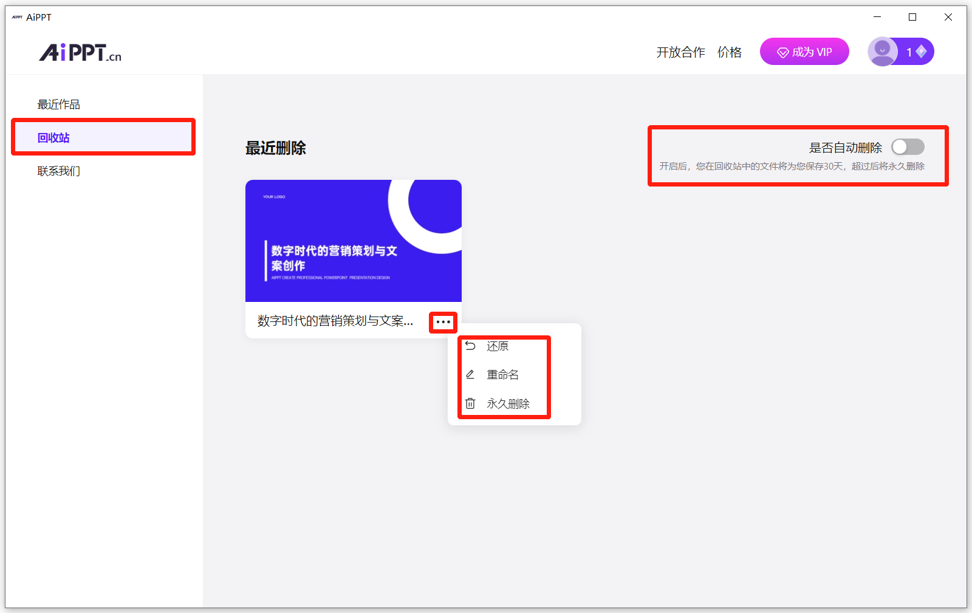972x613 pixels.
Task: Select 重命名 from the context menu
Action: pos(503,374)
